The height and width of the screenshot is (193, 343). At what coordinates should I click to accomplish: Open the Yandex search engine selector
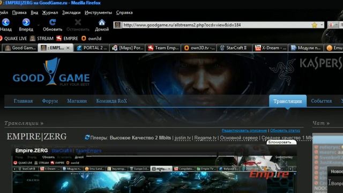[x=332, y=25]
